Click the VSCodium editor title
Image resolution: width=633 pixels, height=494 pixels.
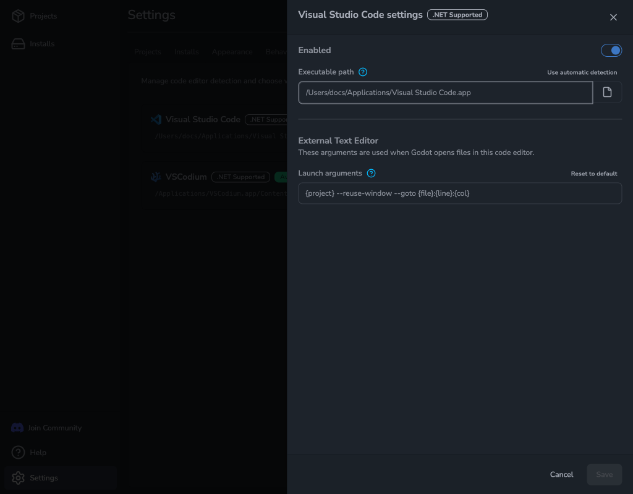coord(186,177)
